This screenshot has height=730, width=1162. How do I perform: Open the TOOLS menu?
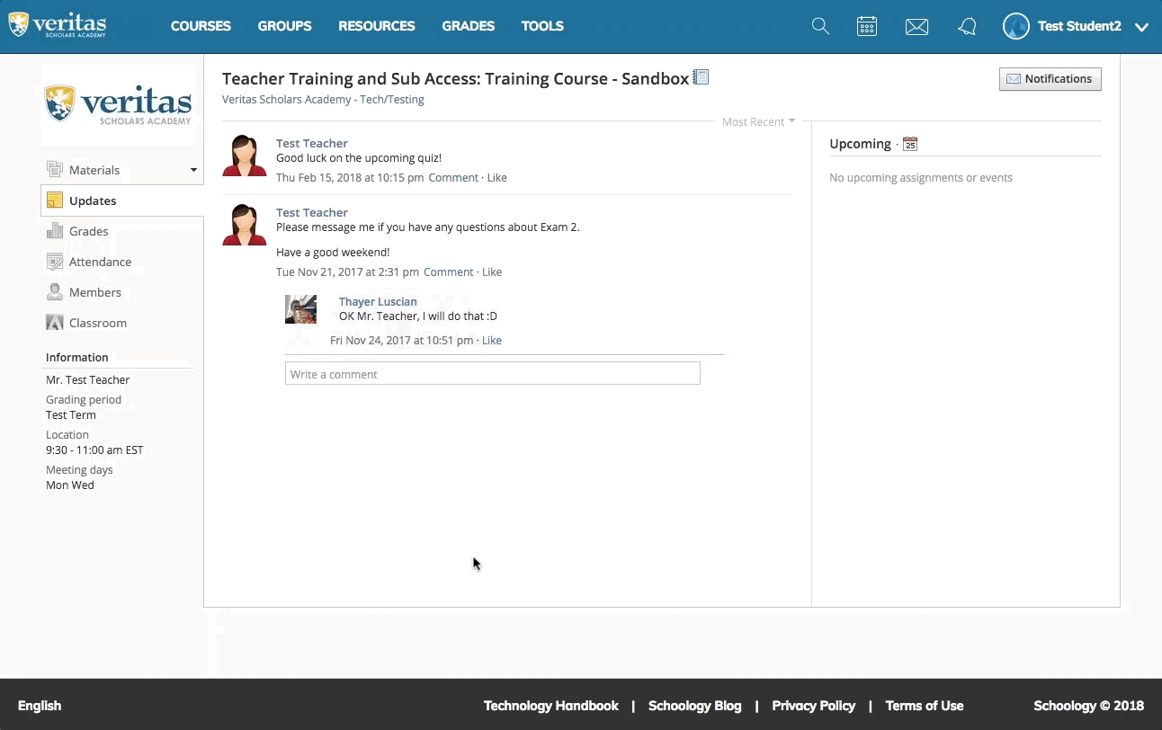pyautogui.click(x=542, y=26)
